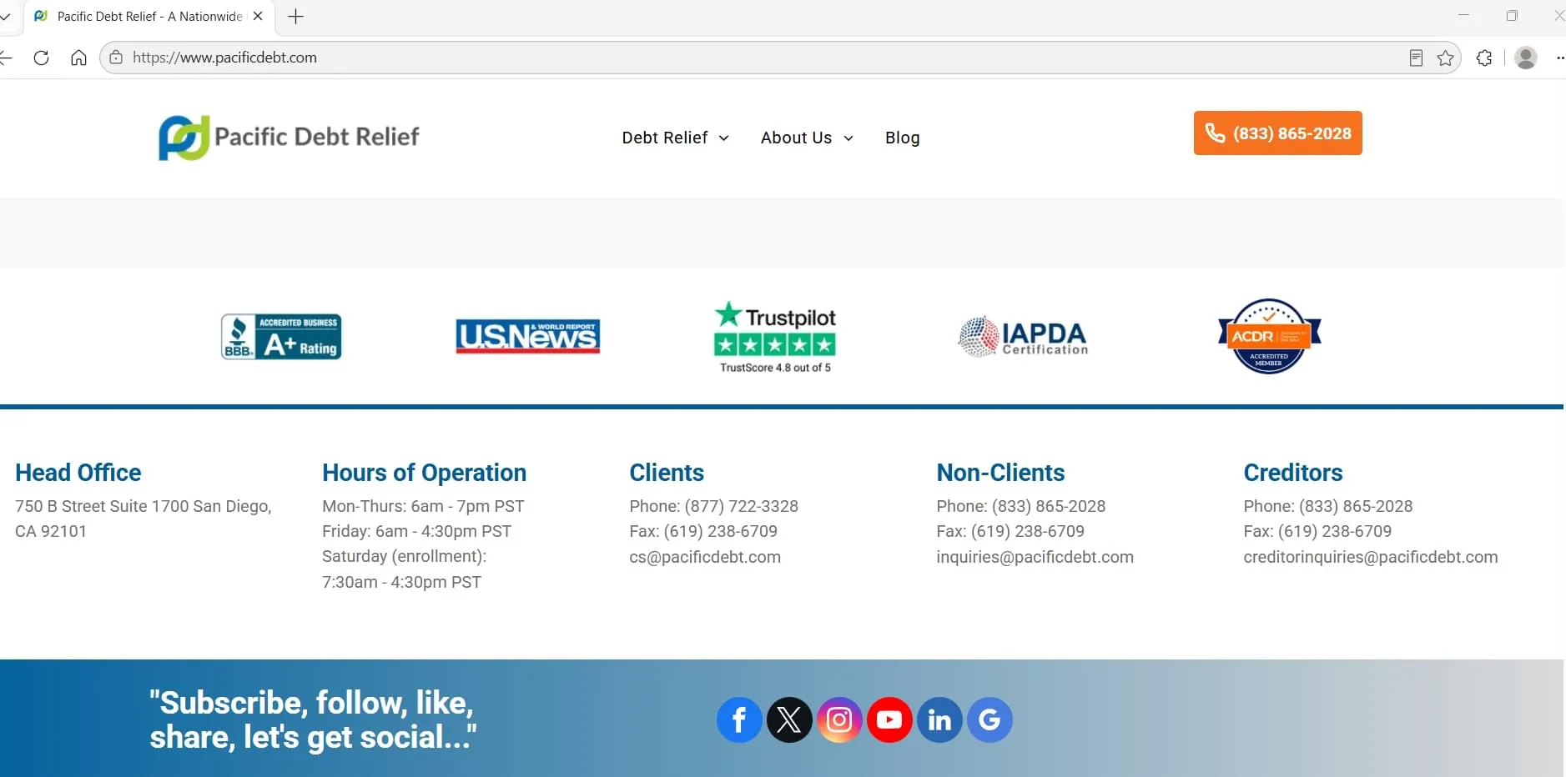Screen dimensions: 1566x777
Task: Click Non-Clients phone (833) 865-2028
Action: [1020, 506]
